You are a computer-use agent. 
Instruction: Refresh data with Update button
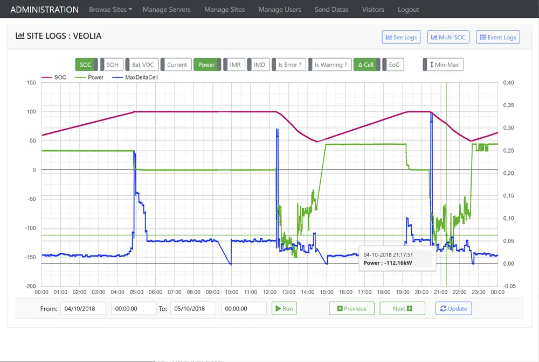click(x=453, y=309)
